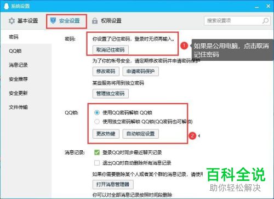
Task: Switch to the 安全设置 tab
Action: tap(66, 21)
